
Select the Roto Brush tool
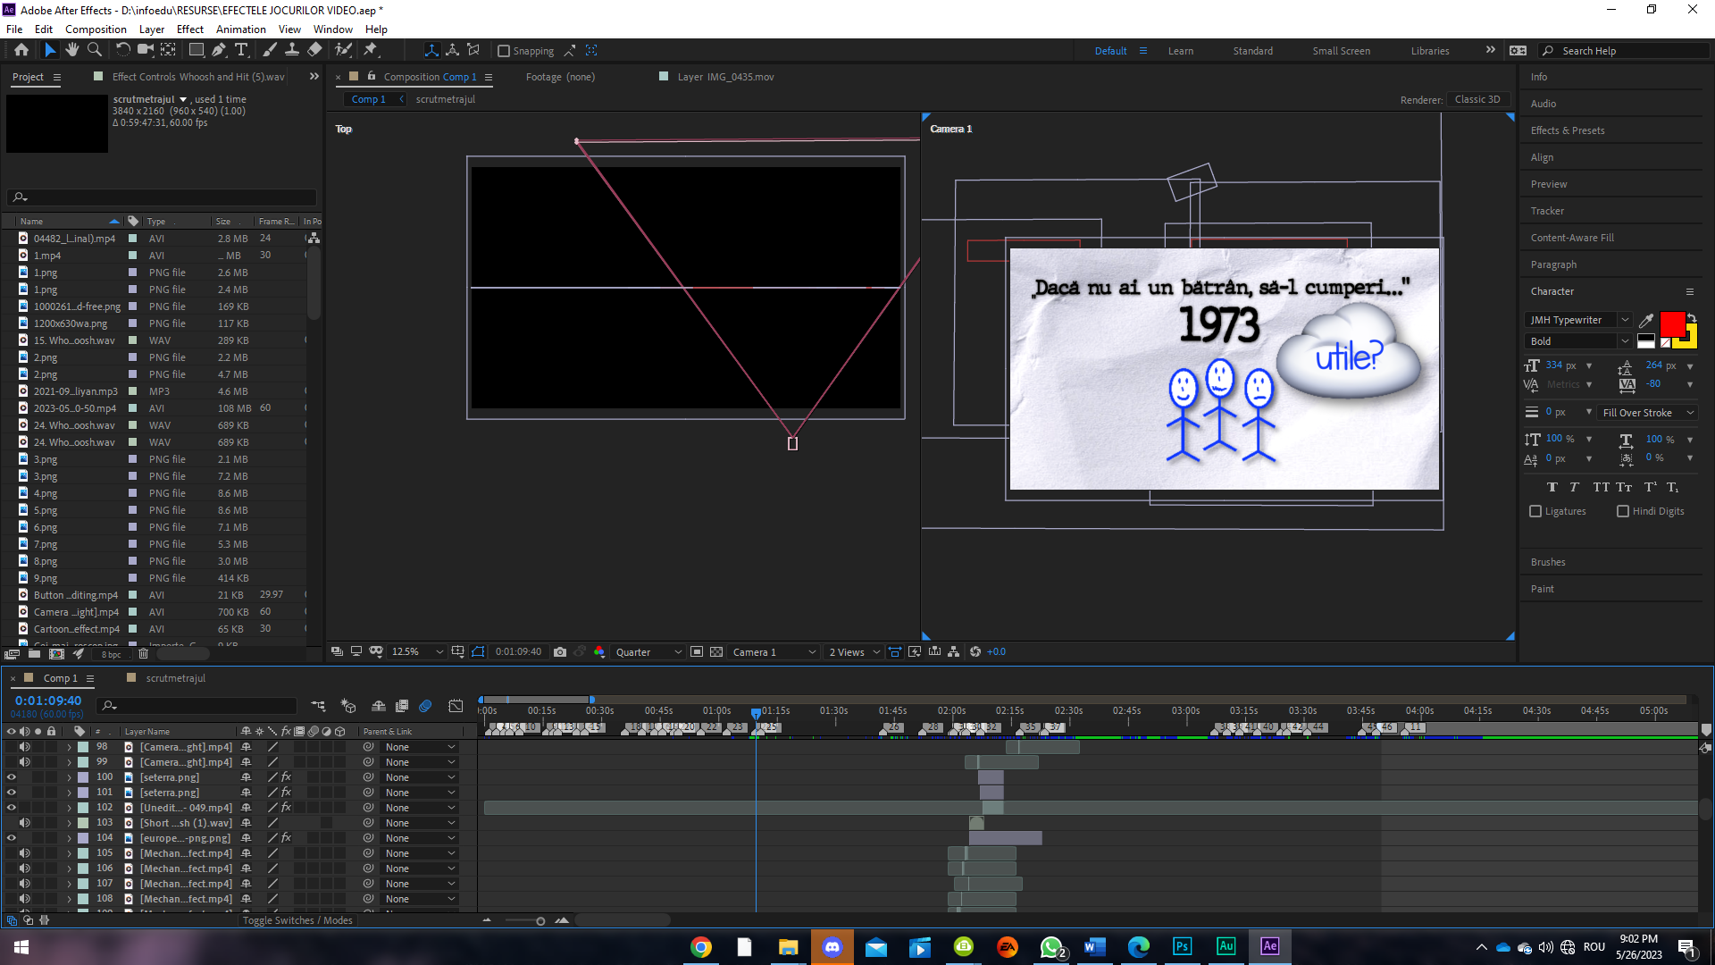[344, 50]
